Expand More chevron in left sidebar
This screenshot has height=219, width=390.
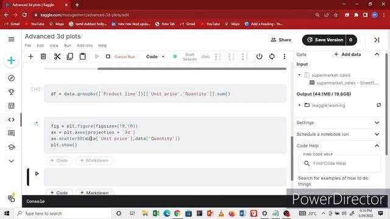[x=11, y=161]
